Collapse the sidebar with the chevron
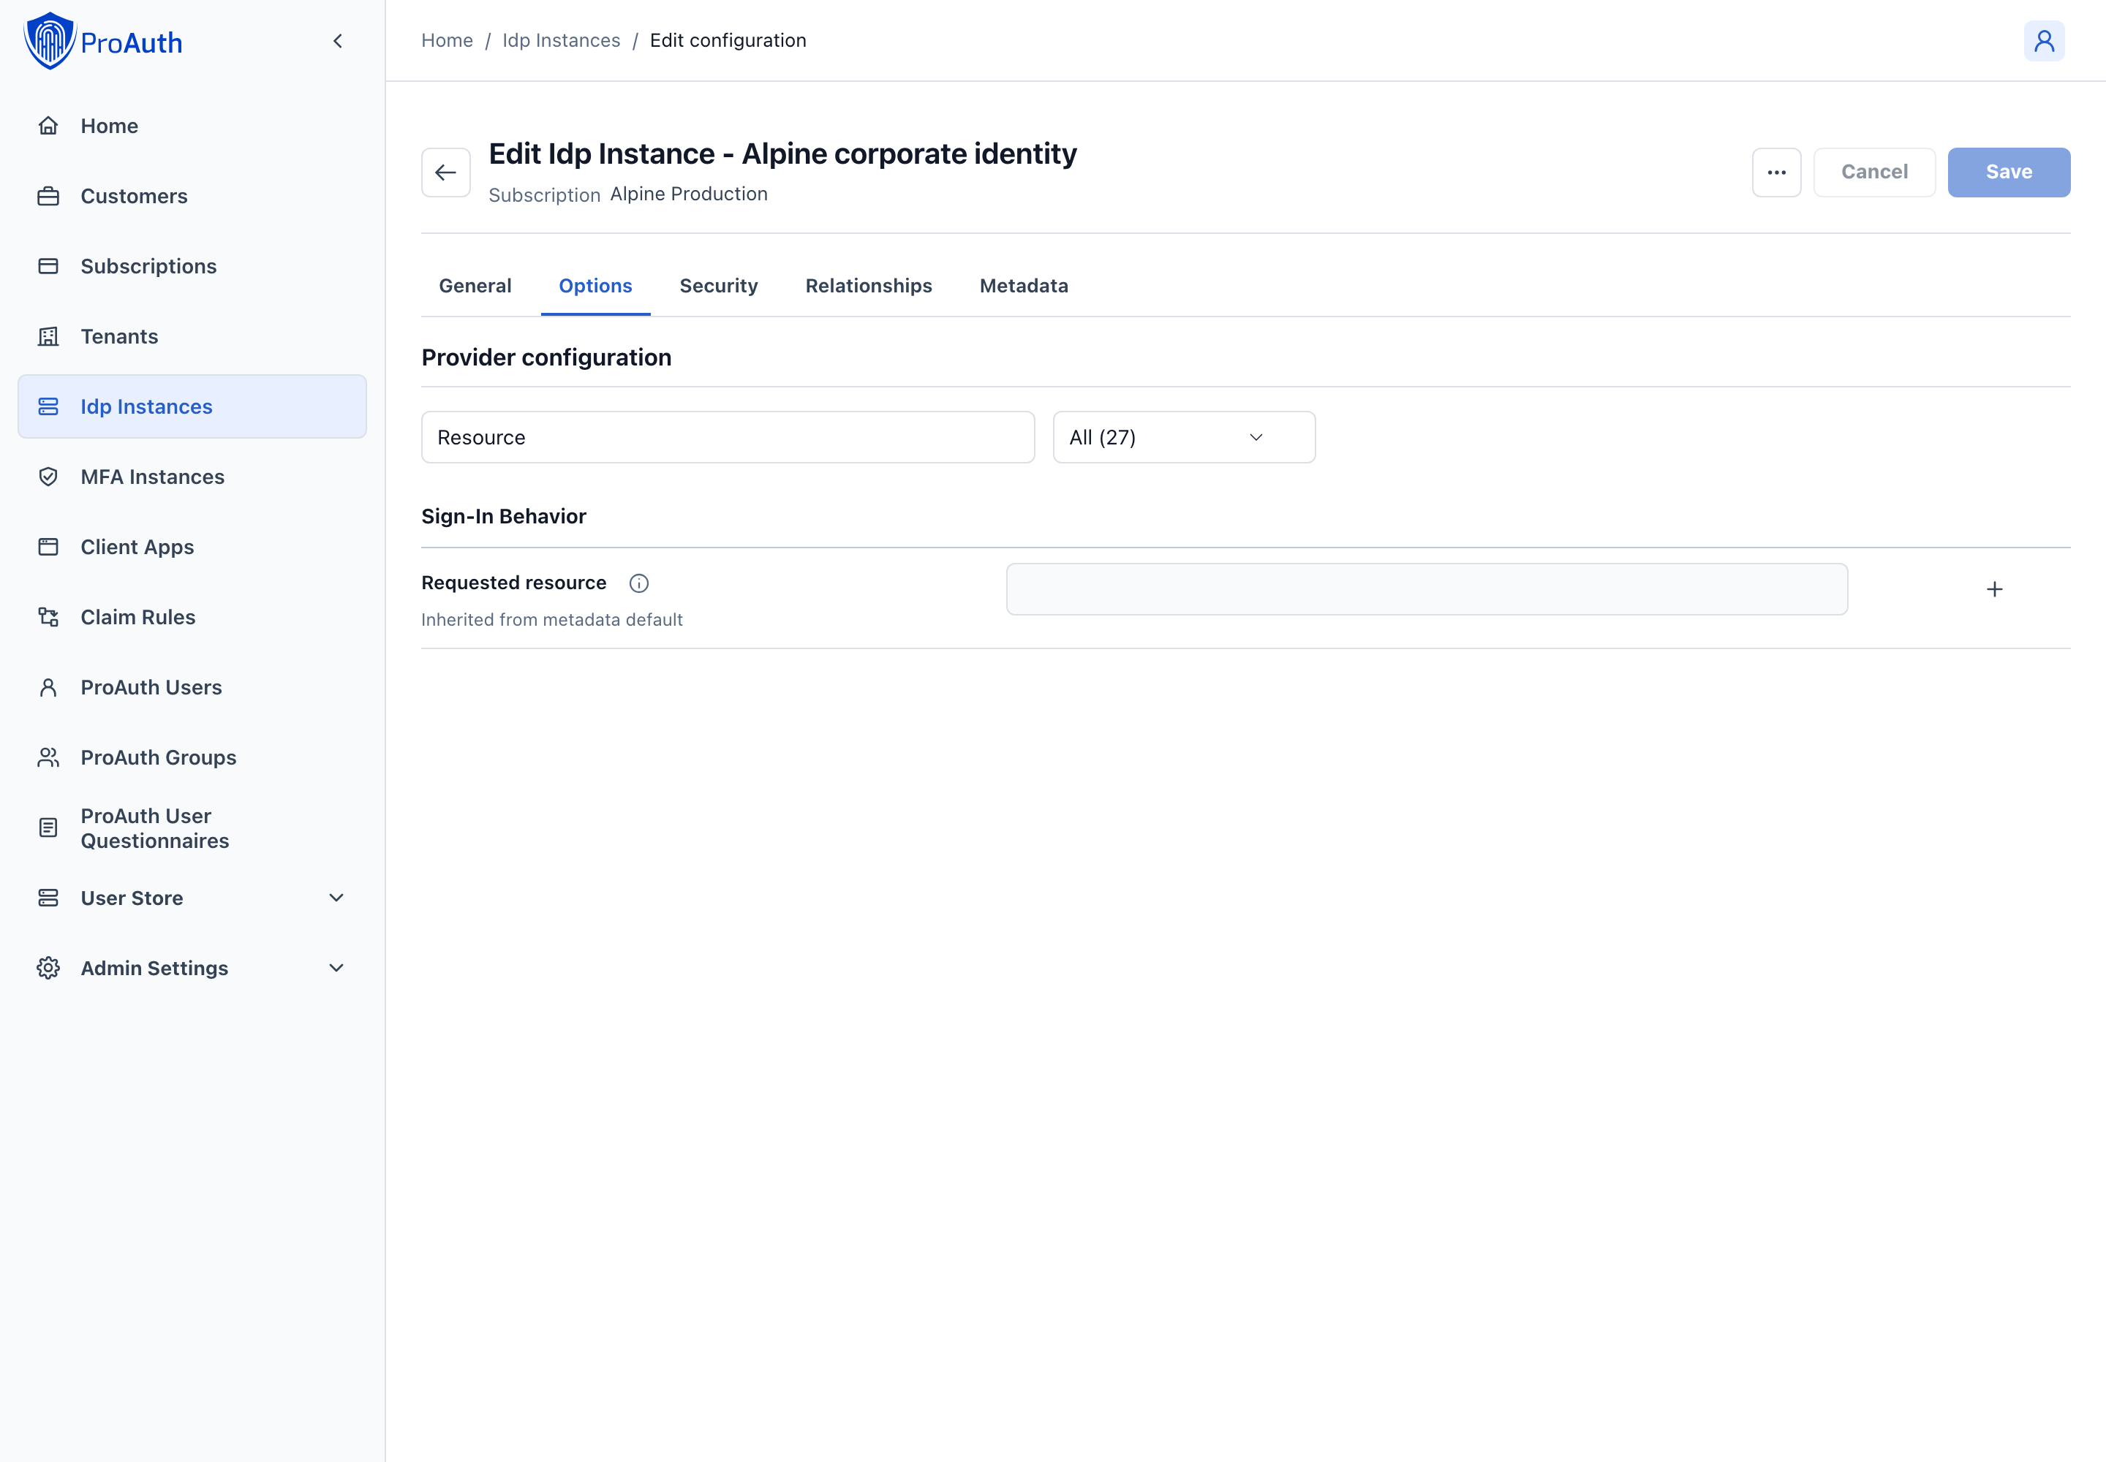Screen dimensions: 2106x1462 338,41
